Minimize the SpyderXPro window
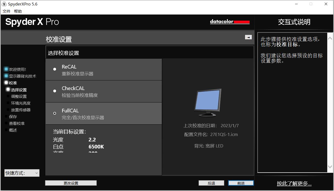 [x=296, y=4]
